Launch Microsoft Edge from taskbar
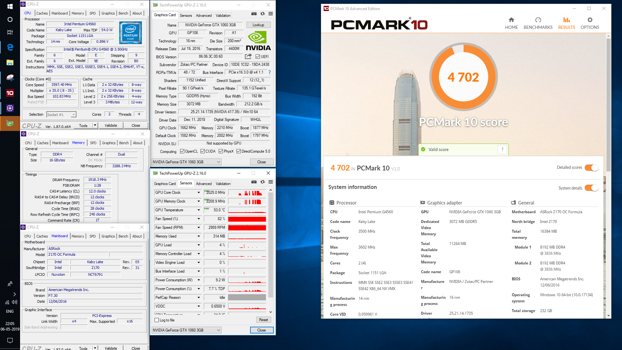The image size is (622, 350). [x=10, y=47]
